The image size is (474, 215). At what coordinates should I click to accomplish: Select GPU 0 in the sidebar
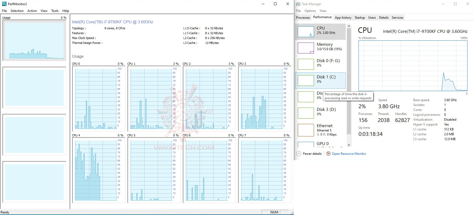click(x=320, y=144)
